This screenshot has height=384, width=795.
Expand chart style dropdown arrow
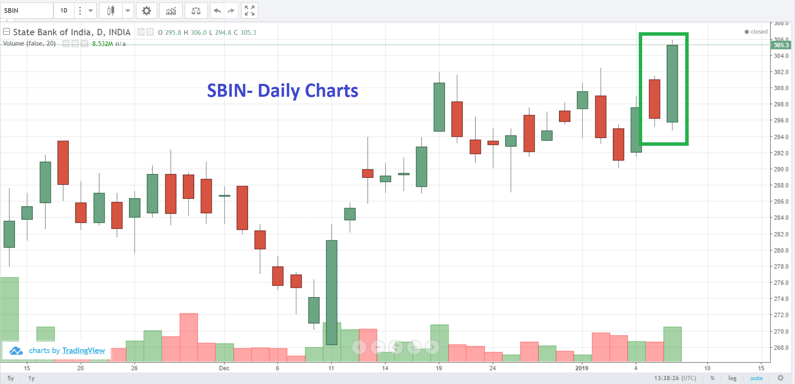point(128,11)
